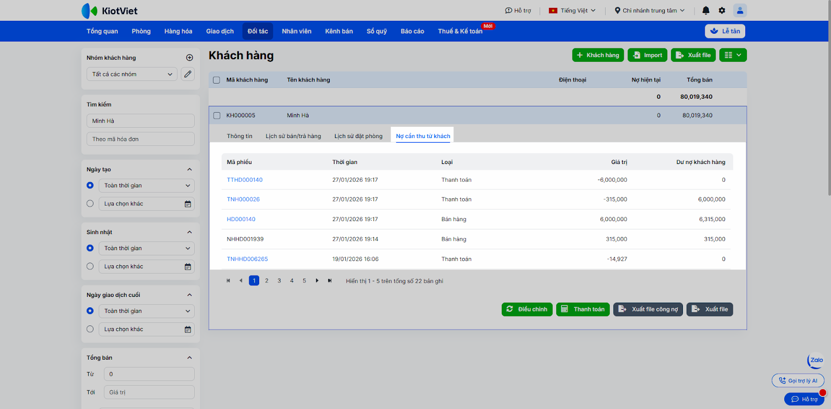This screenshot has height=409, width=831.
Task: Switch to Lịch sử đặt phòng tab
Action: tap(358, 136)
